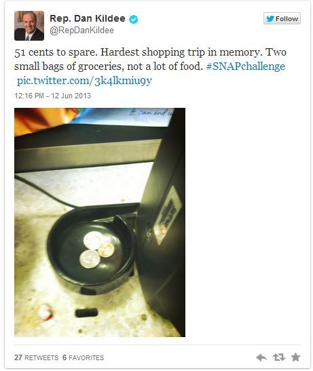
Task: Click the tweet text about 51 cents
Action: [150, 59]
